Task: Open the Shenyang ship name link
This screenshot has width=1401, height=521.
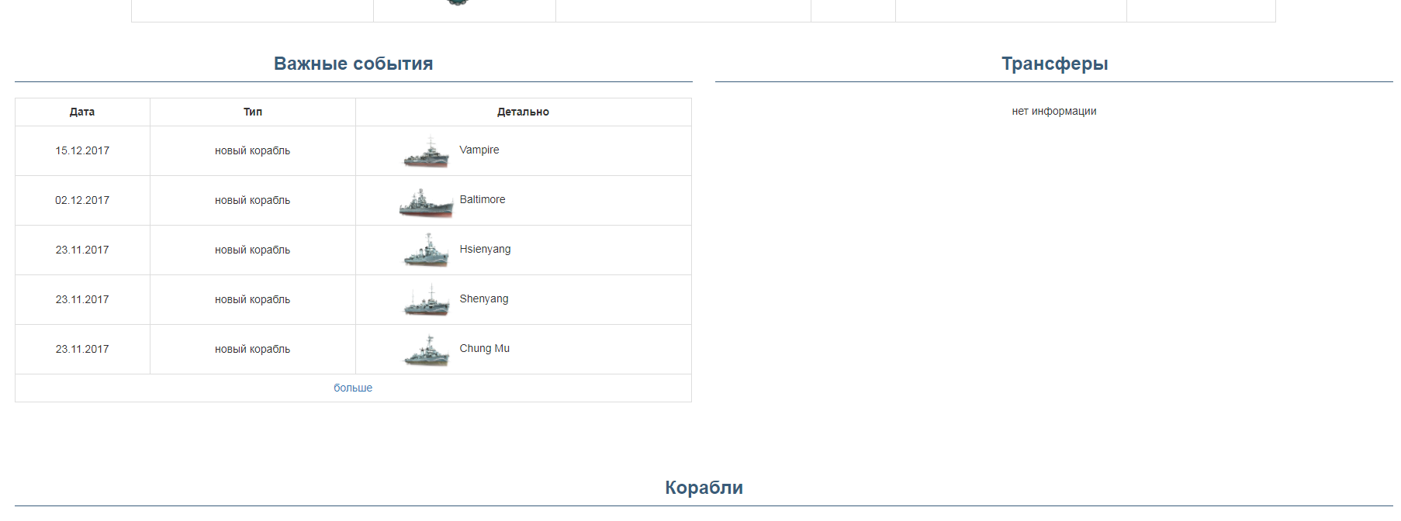Action: (483, 298)
